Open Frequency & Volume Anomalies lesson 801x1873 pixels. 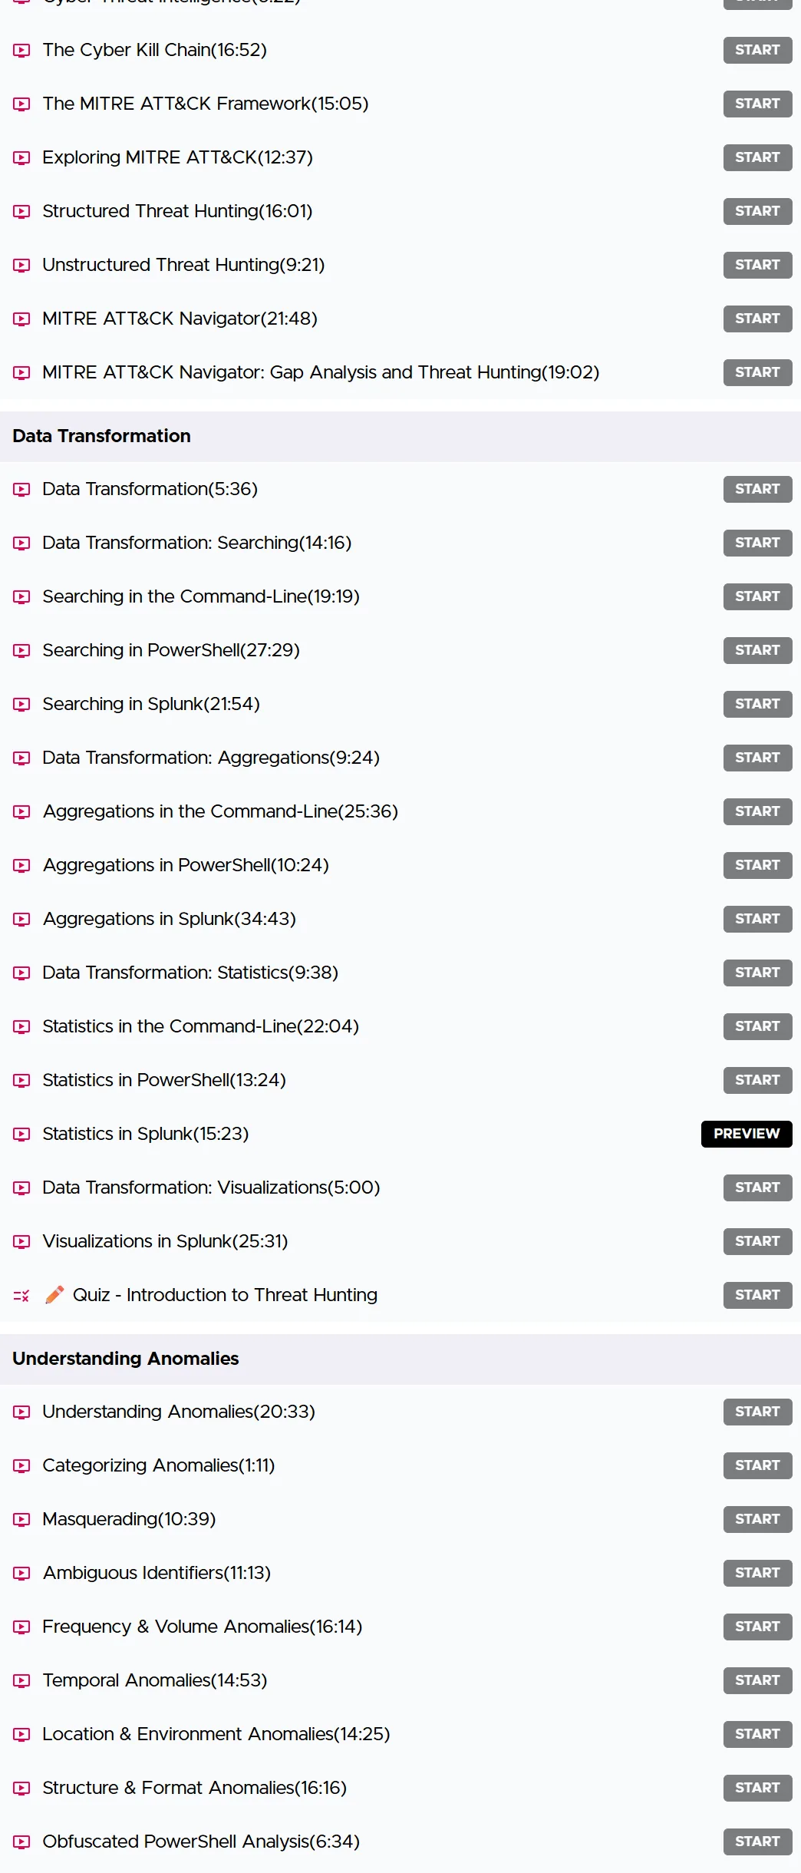pos(202,1627)
